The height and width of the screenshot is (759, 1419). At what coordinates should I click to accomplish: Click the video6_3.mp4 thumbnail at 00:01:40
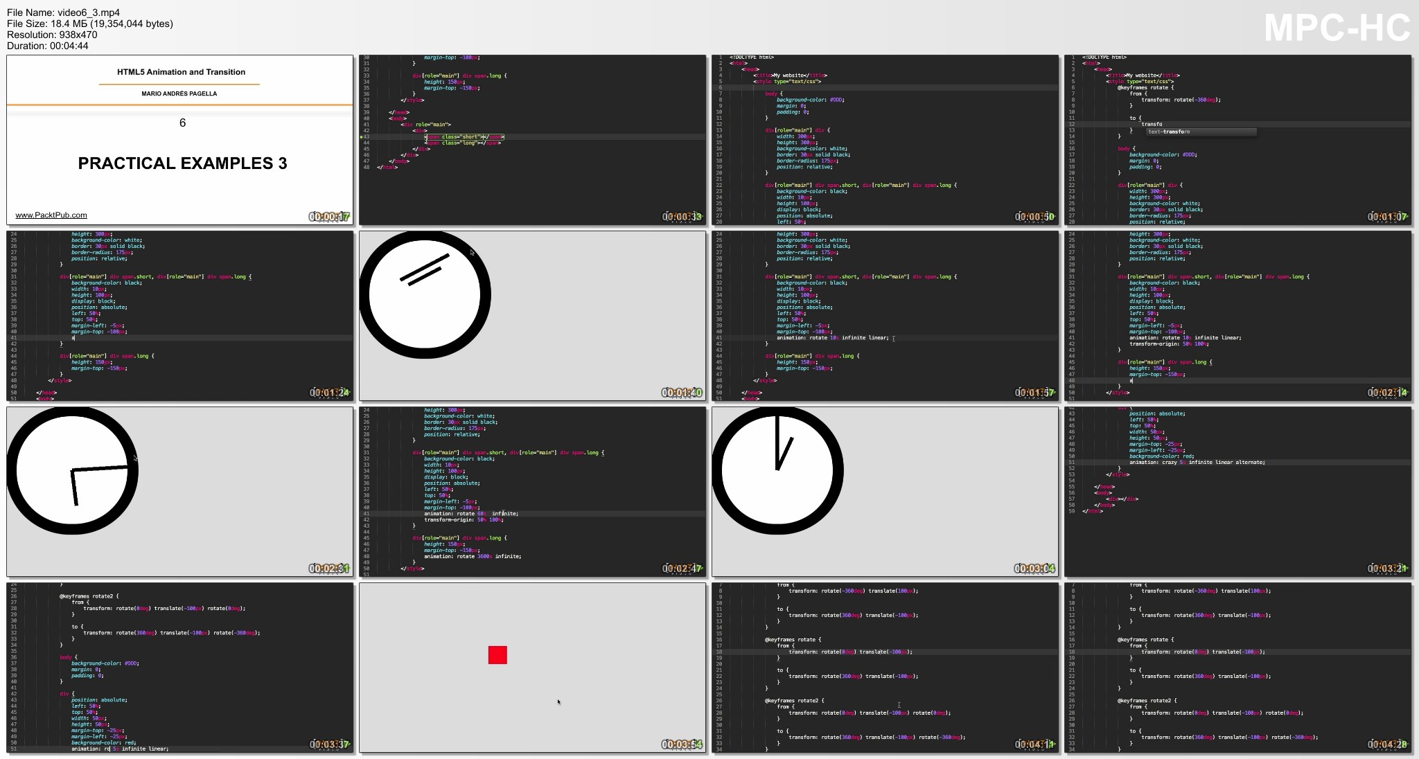click(536, 313)
